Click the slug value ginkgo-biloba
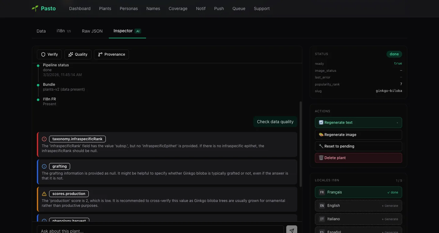The height and width of the screenshot is (233, 439). (x=389, y=91)
